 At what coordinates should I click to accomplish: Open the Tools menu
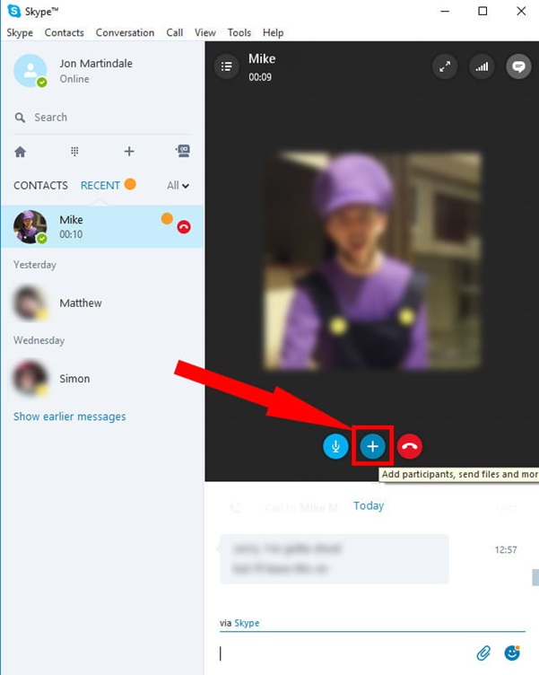[x=239, y=32]
